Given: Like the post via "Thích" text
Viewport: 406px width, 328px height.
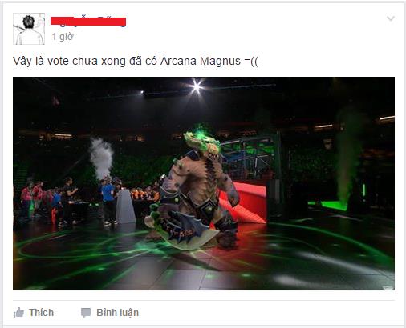Looking at the screenshot, I should (x=42, y=312).
